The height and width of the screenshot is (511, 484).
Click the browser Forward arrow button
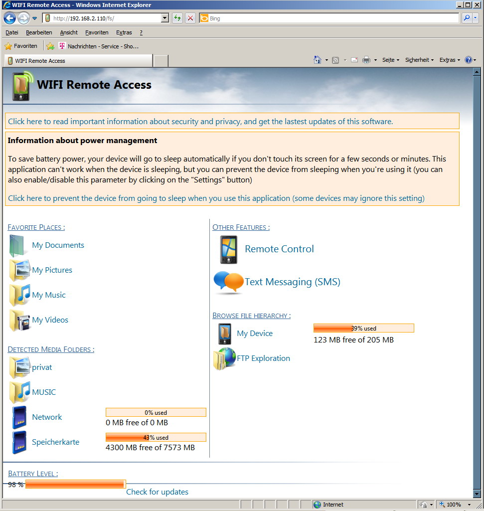point(23,18)
